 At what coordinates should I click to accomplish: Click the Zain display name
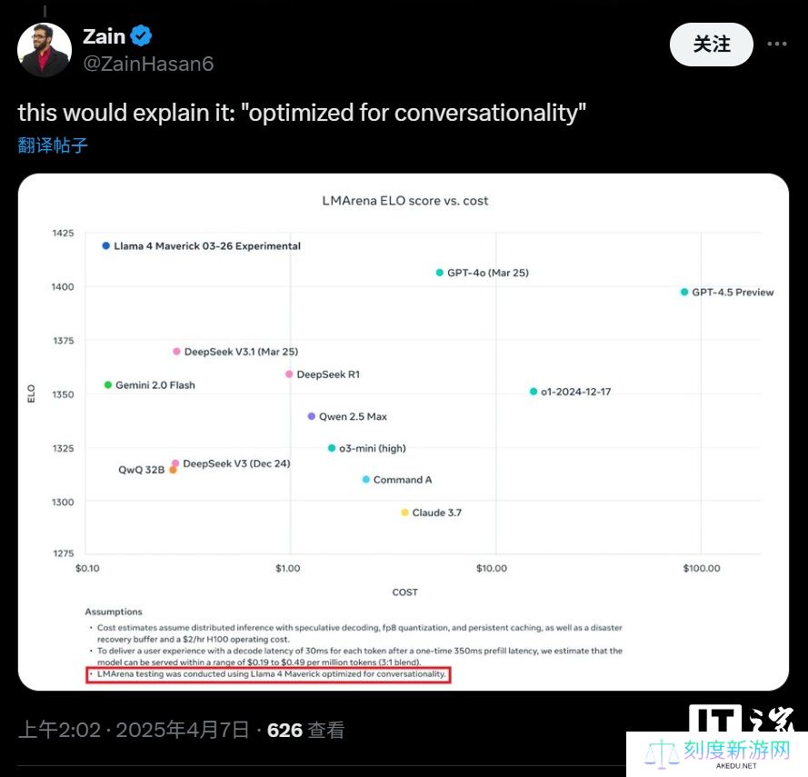click(104, 36)
